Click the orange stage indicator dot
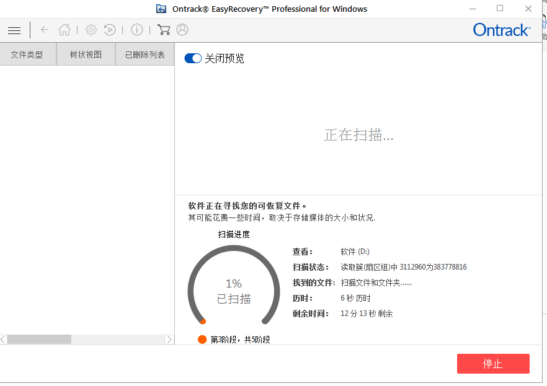The width and height of the screenshot is (547, 386). (202, 340)
